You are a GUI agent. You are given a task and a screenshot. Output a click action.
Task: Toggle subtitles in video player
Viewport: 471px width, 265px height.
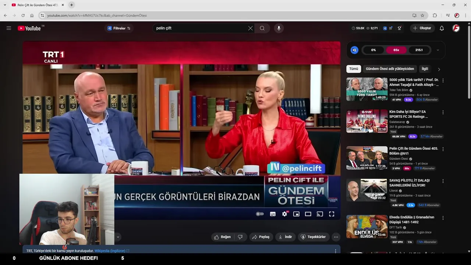click(273, 214)
